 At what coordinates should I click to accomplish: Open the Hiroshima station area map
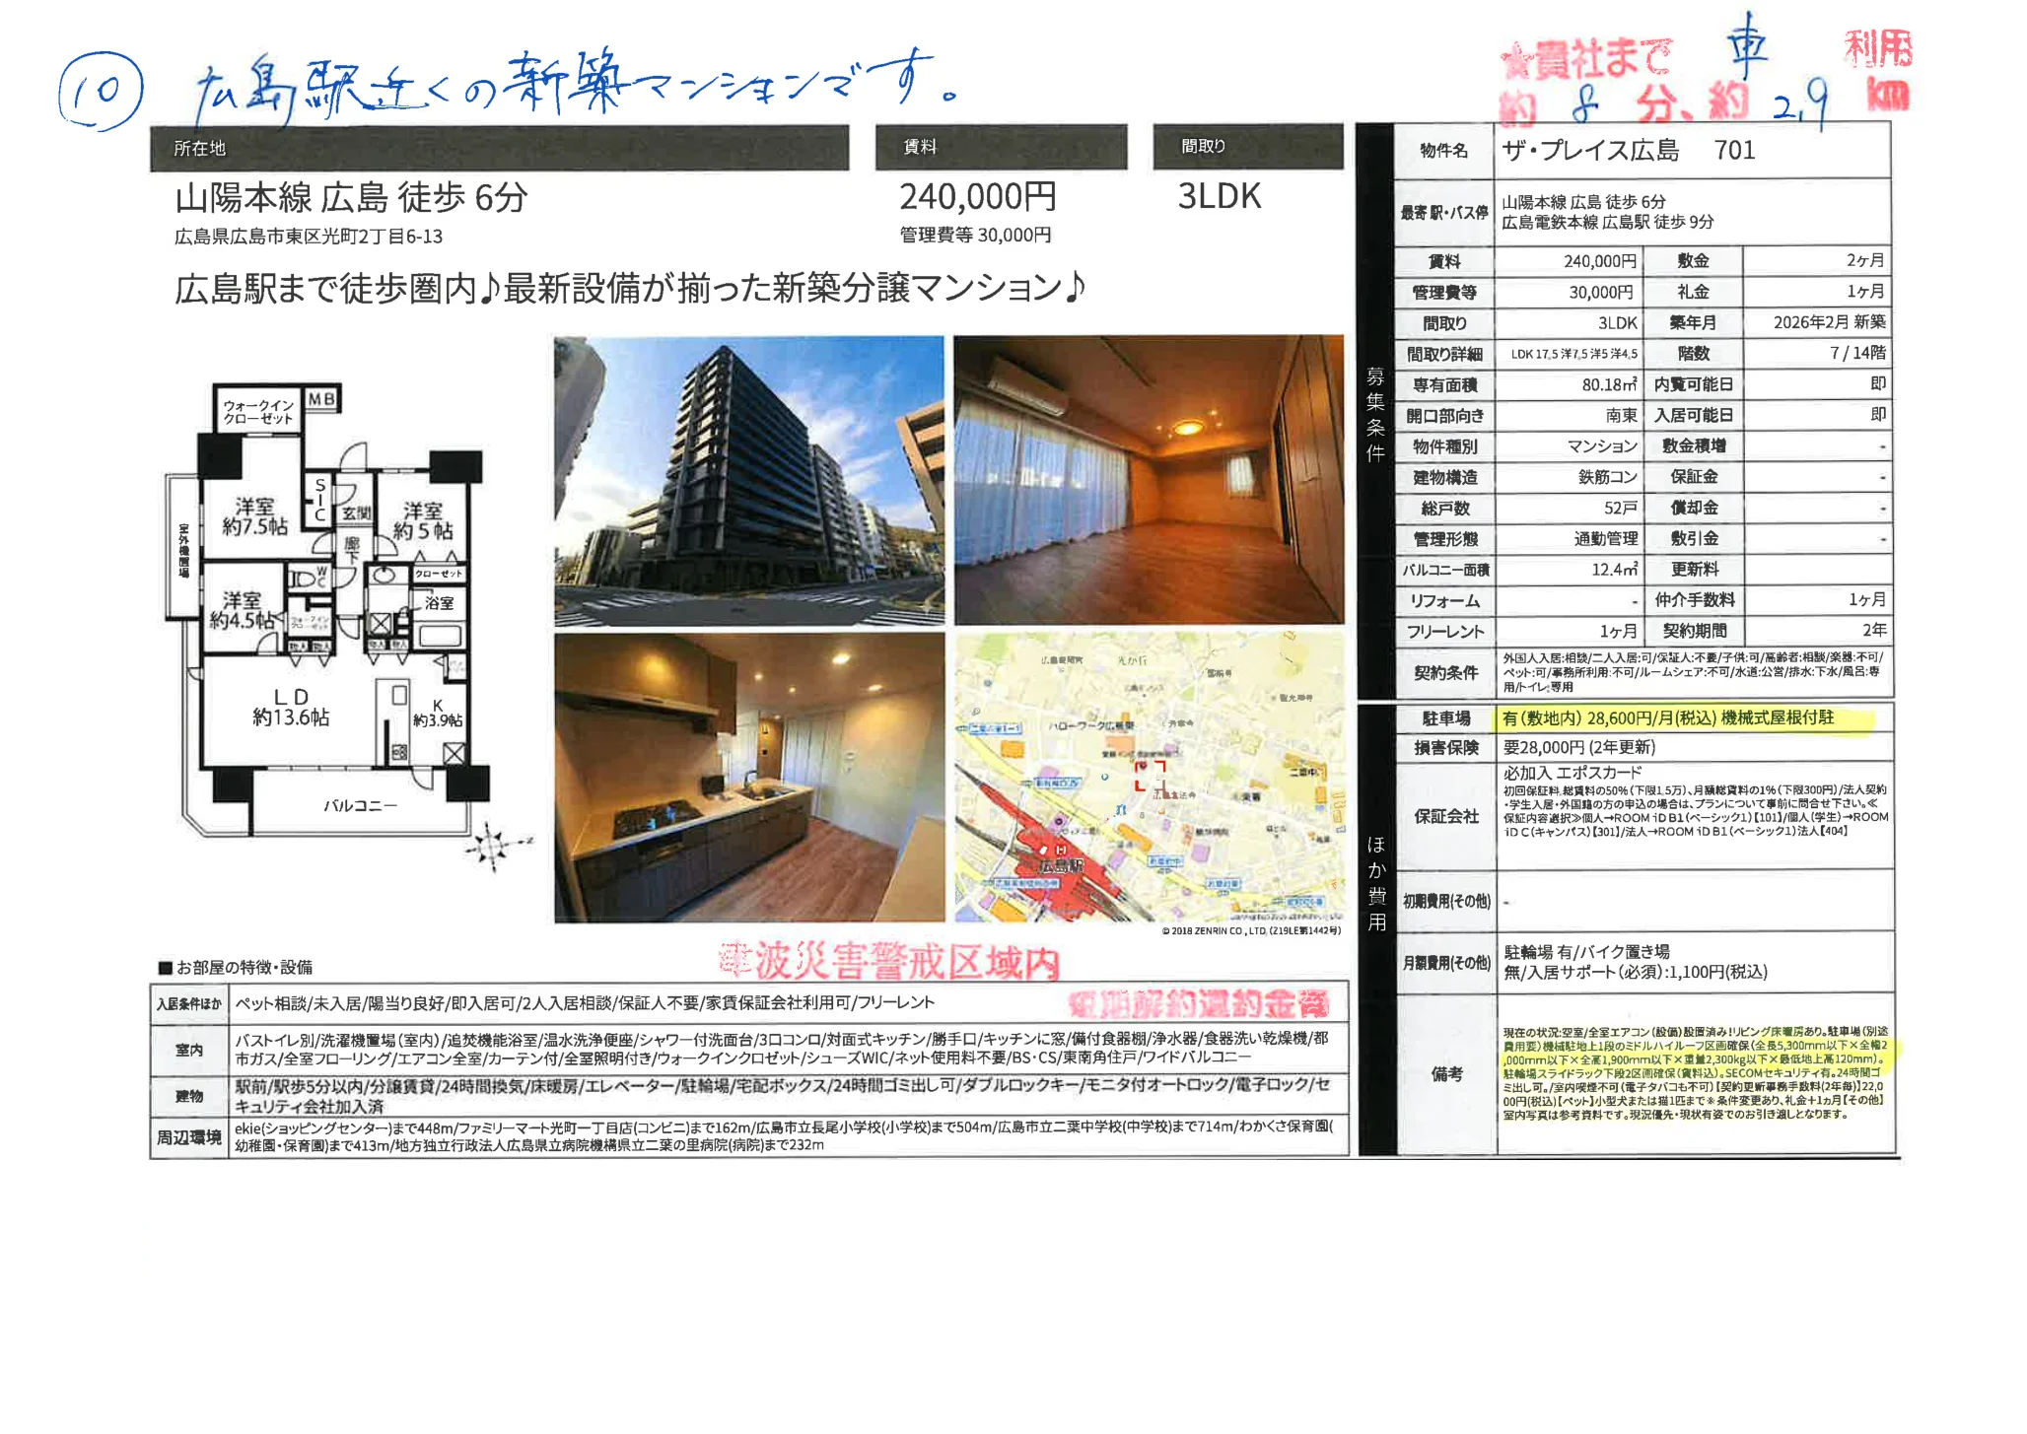tap(1149, 778)
